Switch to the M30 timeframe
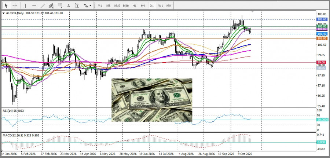The width and height of the screenshot is (330, 158). coord(126,5)
